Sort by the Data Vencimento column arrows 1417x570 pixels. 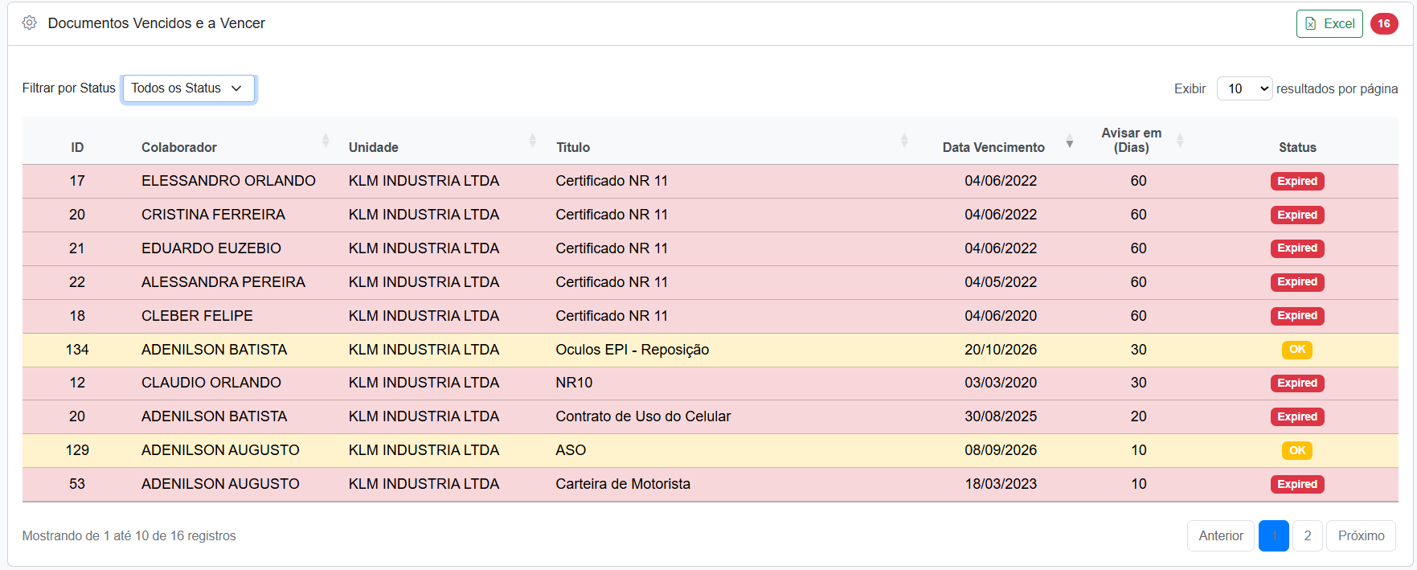click(1069, 142)
